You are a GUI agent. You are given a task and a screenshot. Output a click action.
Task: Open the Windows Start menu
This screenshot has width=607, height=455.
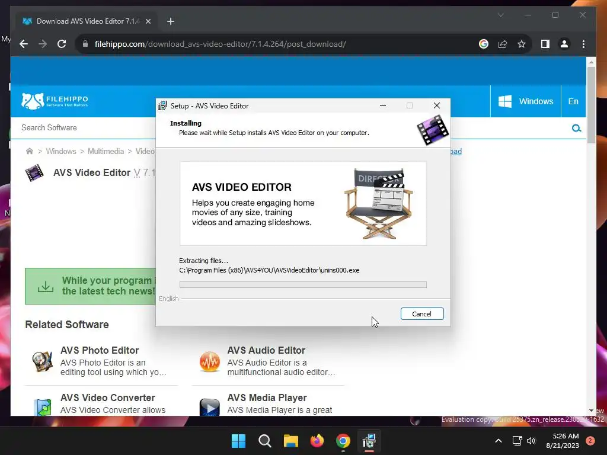[238, 441]
